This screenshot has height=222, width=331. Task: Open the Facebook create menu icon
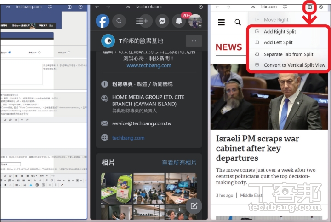(142, 21)
